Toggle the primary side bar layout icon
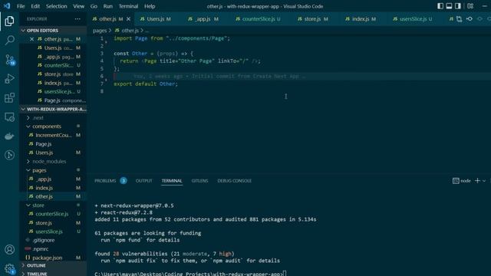The height and width of the screenshot is (276, 491). pos(440,6)
